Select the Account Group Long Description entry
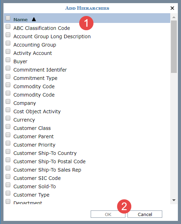The width and height of the screenshot is (181, 224). tap(52, 36)
